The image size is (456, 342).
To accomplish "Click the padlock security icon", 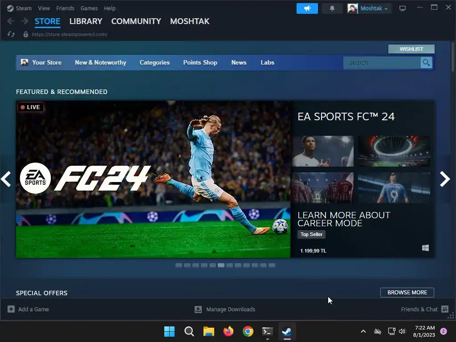I will pos(25,34).
